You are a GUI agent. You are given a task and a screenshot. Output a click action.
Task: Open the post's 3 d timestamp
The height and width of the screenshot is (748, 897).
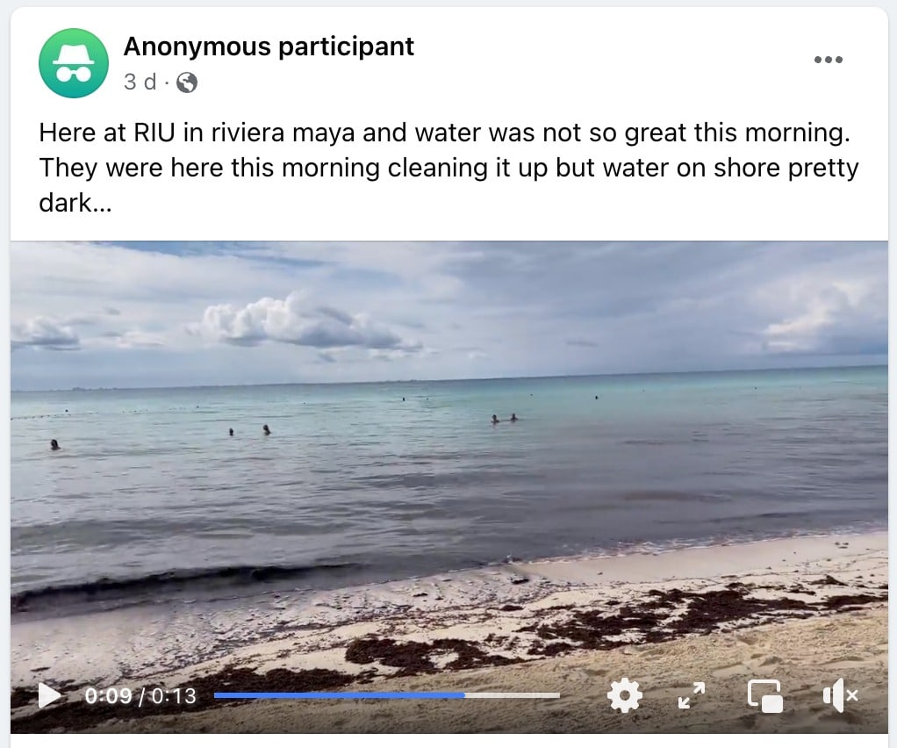click(x=140, y=82)
